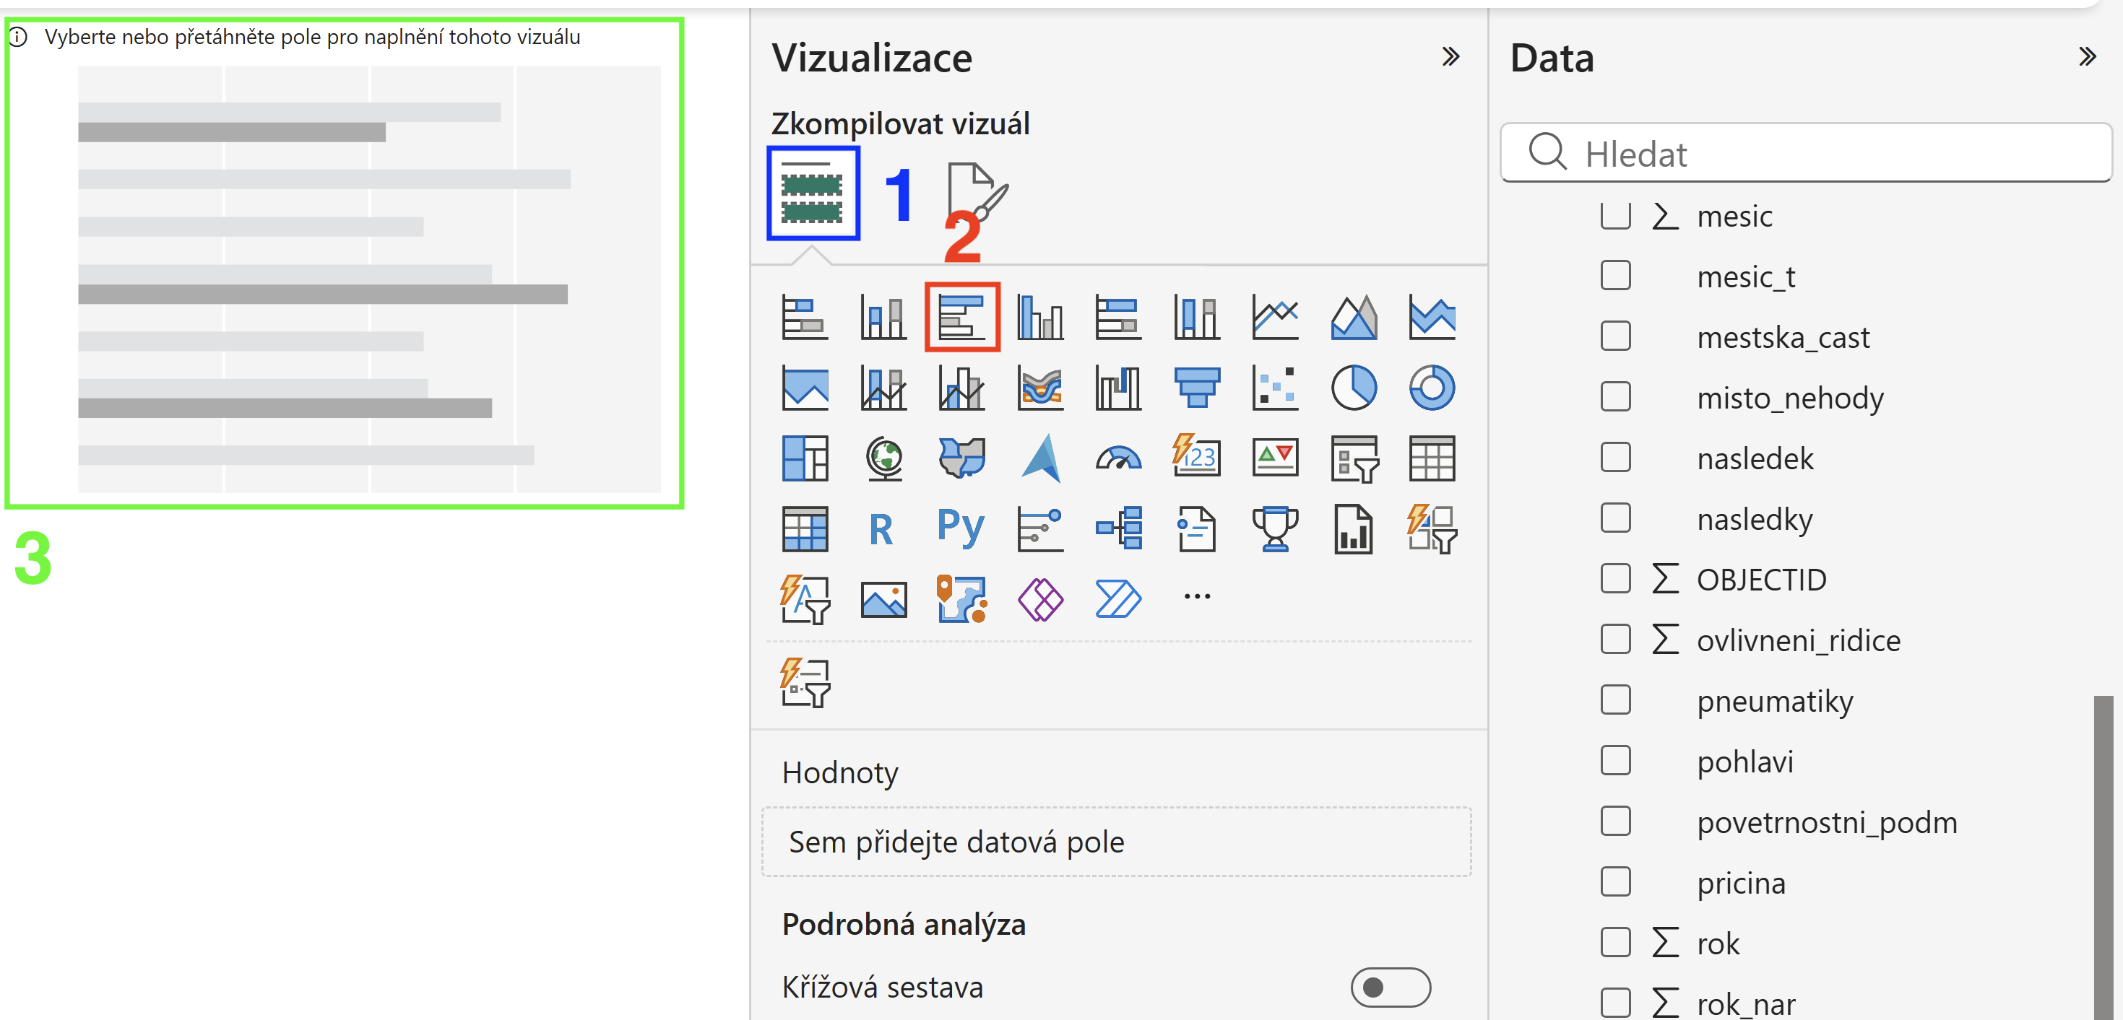
Task: Select the funnel chart visual
Action: pos(1197,387)
